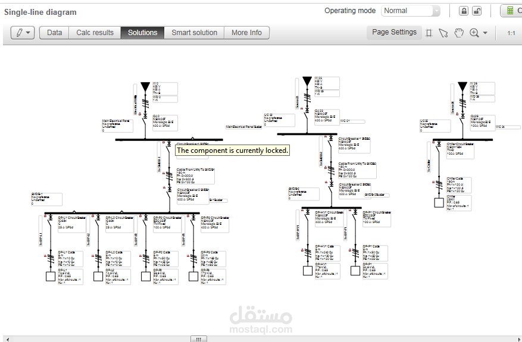Select the Cable From Utility To SMDB2 symbol

[x=331, y=171]
